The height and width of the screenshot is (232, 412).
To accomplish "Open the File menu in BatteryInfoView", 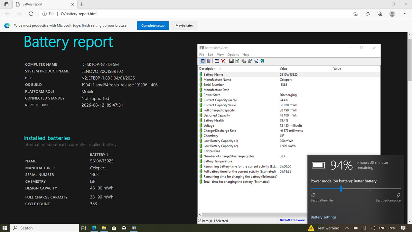I will (202, 55).
